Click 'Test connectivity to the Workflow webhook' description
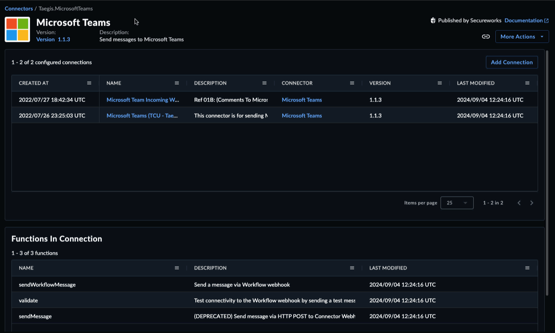Screen dimensions: 555x333 [x=275, y=300]
